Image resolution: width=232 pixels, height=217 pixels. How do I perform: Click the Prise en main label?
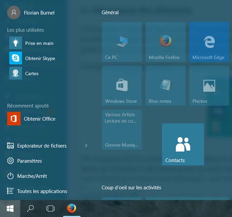(39, 43)
